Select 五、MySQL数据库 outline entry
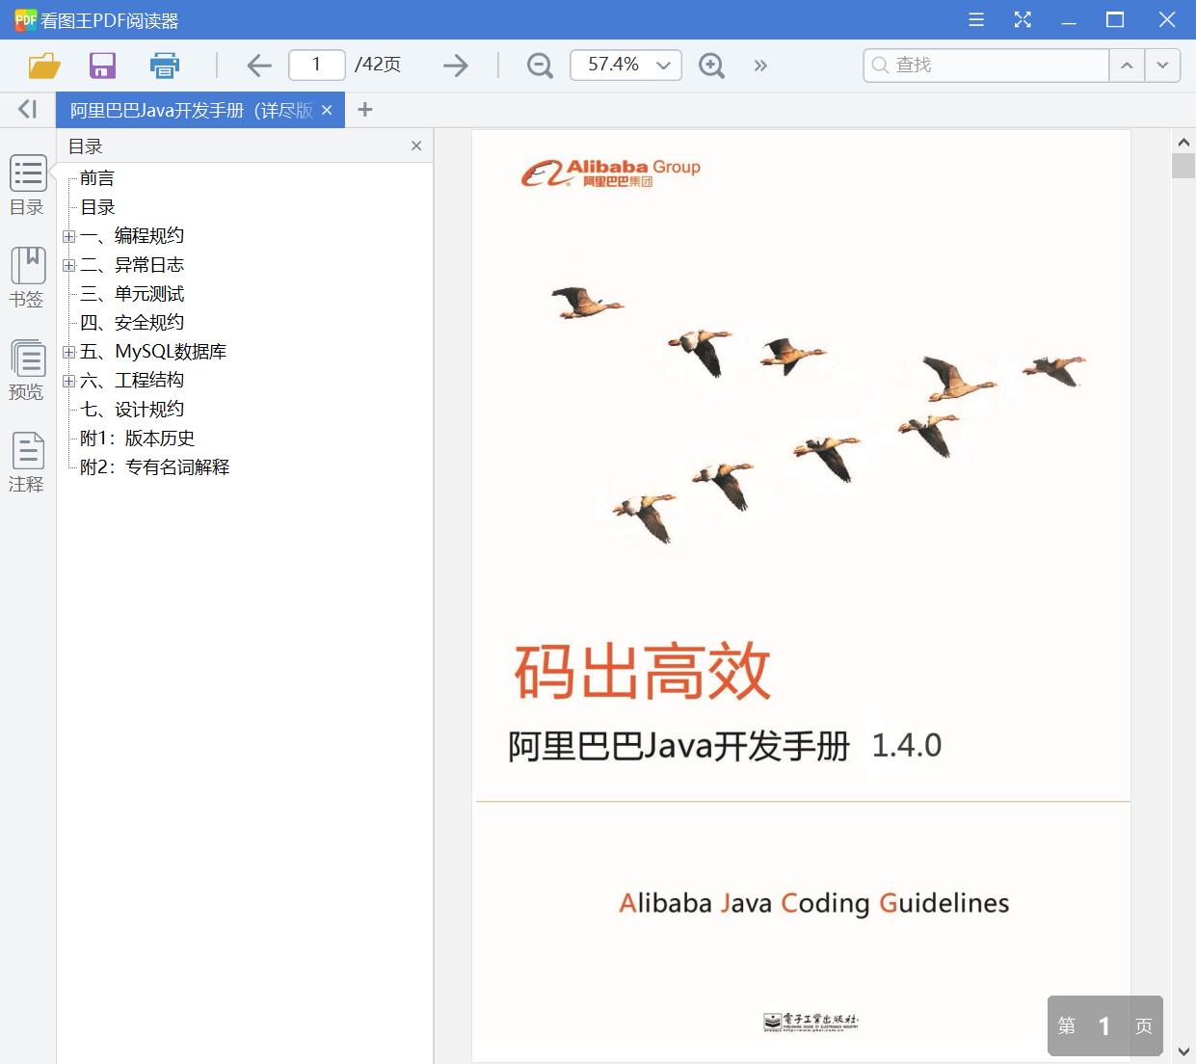 tap(153, 352)
